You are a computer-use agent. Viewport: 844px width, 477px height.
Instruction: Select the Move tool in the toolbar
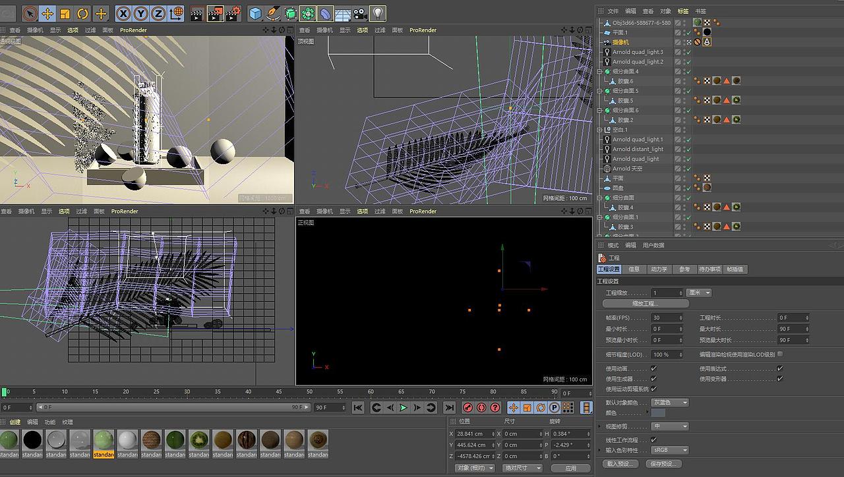[46, 13]
